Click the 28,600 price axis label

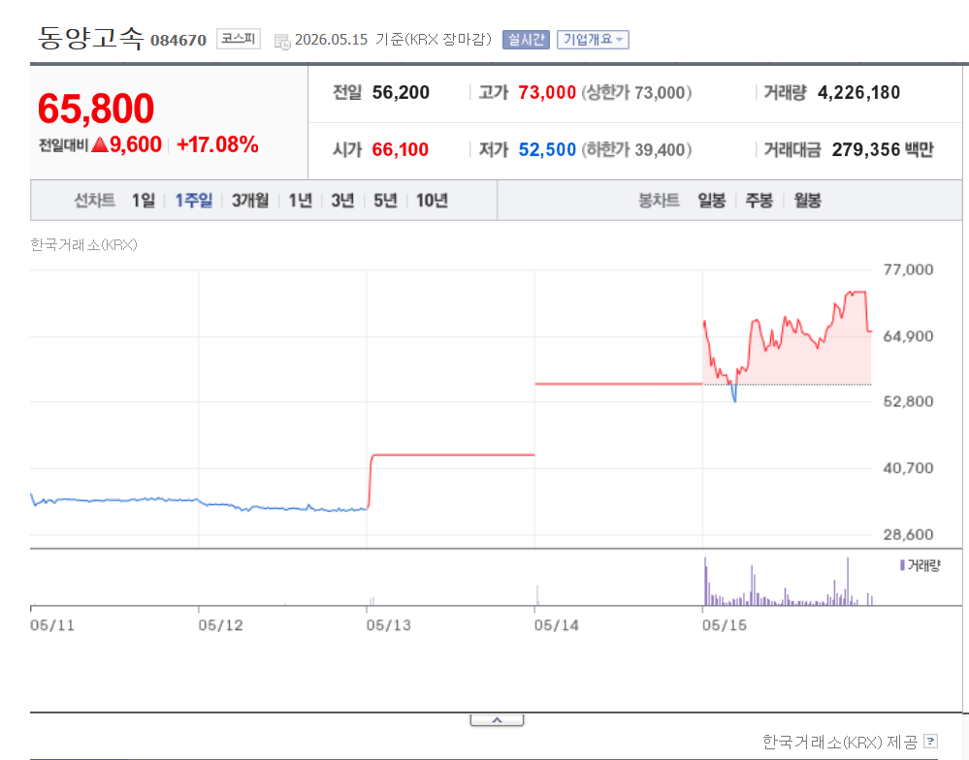coord(908,535)
